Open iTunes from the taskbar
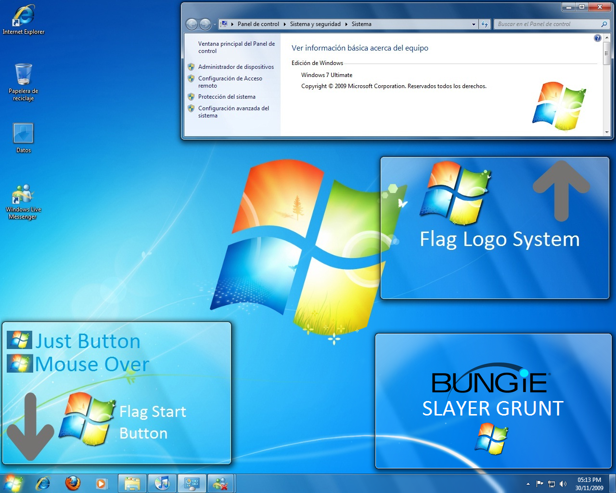Viewport: 616px width, 493px height. [162, 483]
